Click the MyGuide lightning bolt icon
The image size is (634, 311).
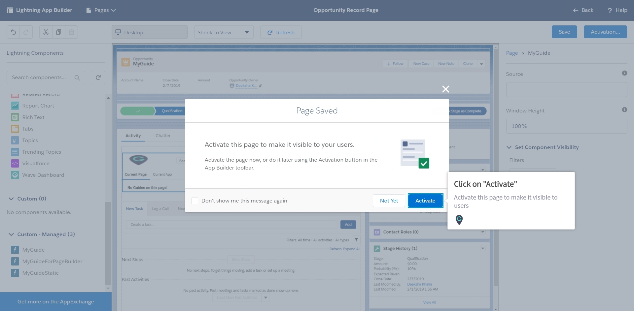click(x=15, y=250)
